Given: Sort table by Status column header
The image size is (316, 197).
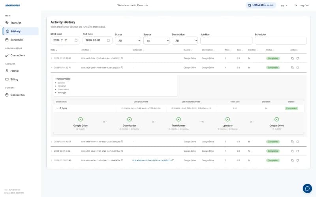Looking at the screenshot, I should click(x=270, y=50).
